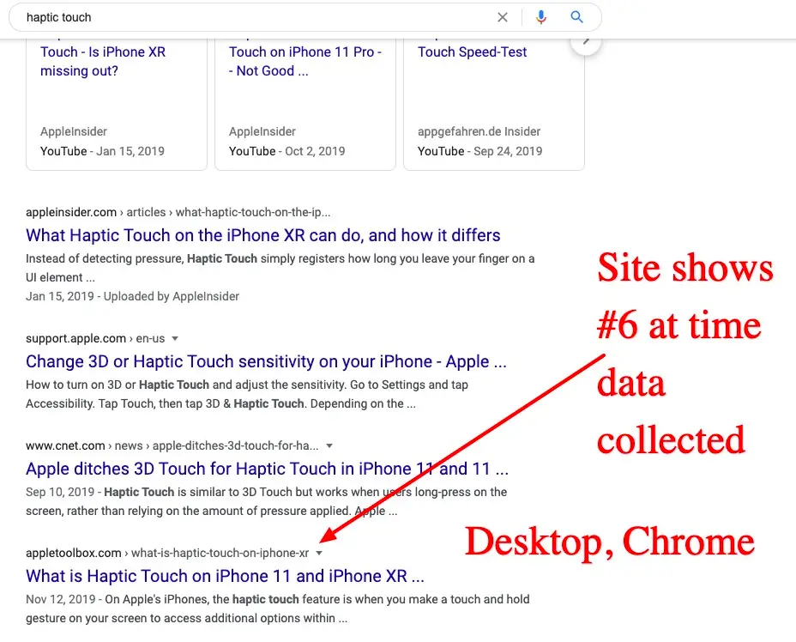Click 'Jan 15, 2019 - Uploaded by AppleInsider' text

(132, 296)
